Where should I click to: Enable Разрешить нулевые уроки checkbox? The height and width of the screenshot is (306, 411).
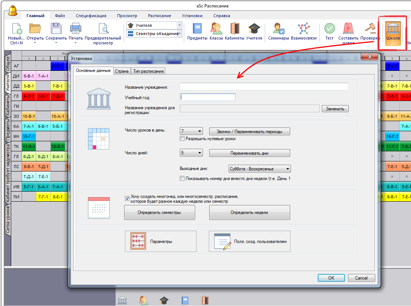click(182, 139)
